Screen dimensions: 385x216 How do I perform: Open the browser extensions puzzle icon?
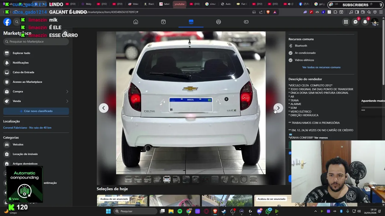click(x=335, y=12)
